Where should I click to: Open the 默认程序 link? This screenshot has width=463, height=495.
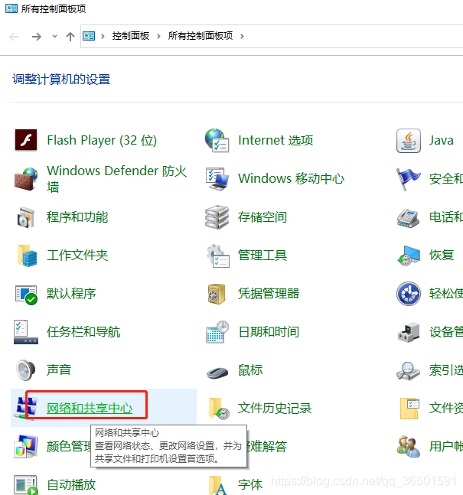(x=71, y=294)
